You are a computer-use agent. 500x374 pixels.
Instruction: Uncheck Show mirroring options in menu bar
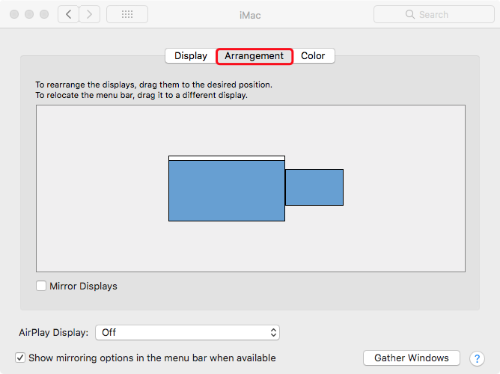point(20,358)
